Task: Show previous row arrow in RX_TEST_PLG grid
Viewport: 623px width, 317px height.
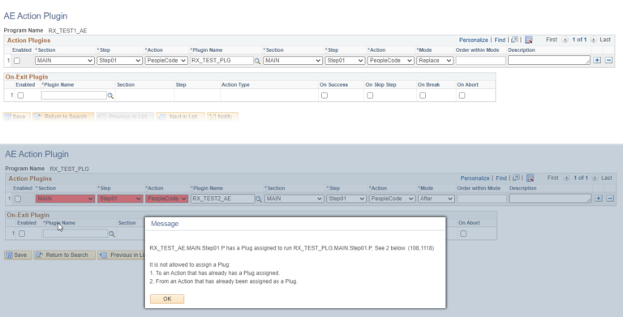Action: pos(566,178)
